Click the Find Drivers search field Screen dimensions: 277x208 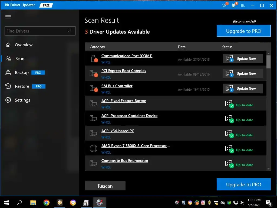pyautogui.click(x=40, y=31)
